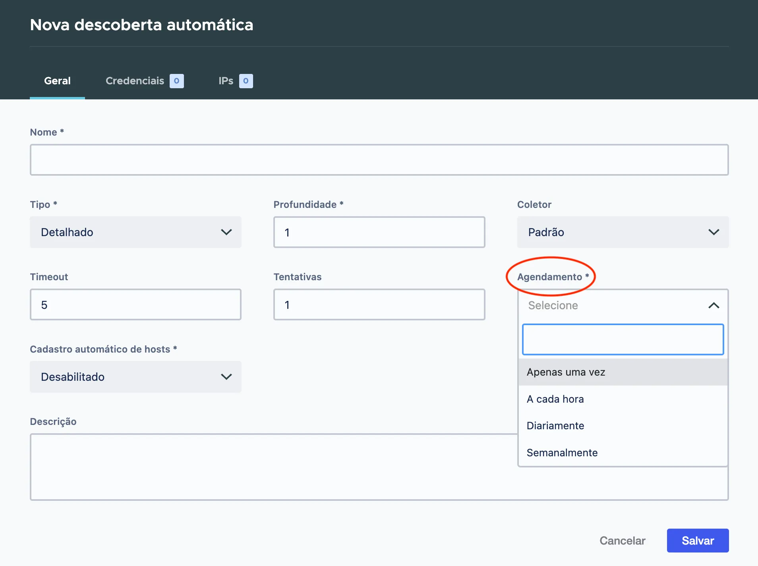Open Cadastro automático de hosts dropdown
Viewport: 758px width, 566px height.
(x=135, y=377)
